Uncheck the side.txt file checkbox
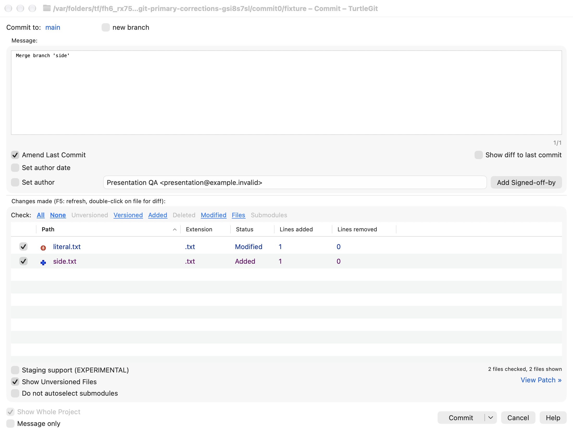The width and height of the screenshot is (573, 434). point(23,261)
